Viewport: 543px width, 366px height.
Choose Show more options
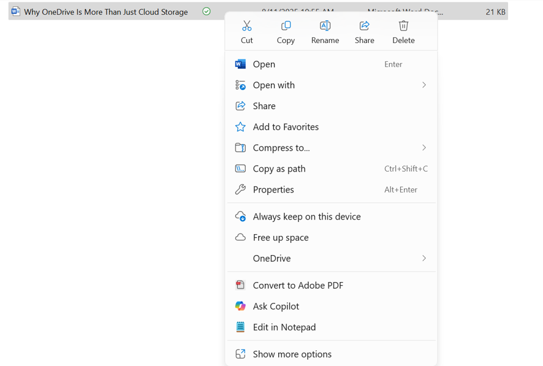332,354
